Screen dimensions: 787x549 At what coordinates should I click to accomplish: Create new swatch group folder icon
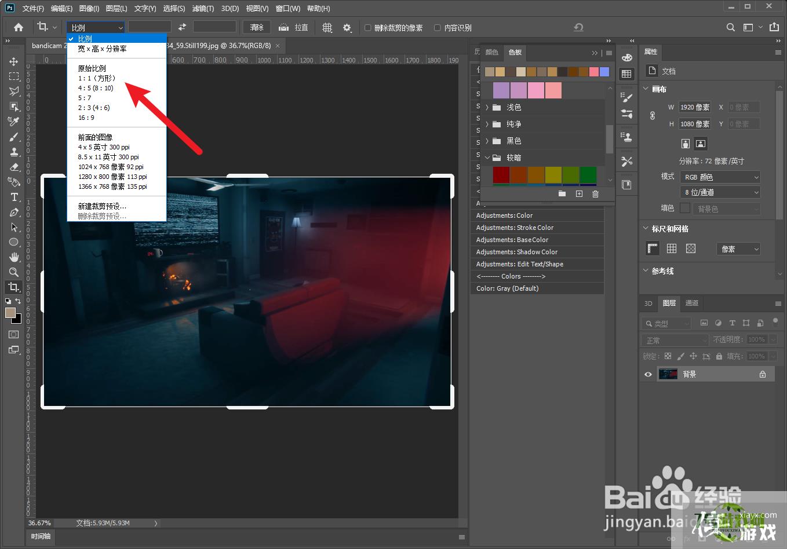(562, 194)
